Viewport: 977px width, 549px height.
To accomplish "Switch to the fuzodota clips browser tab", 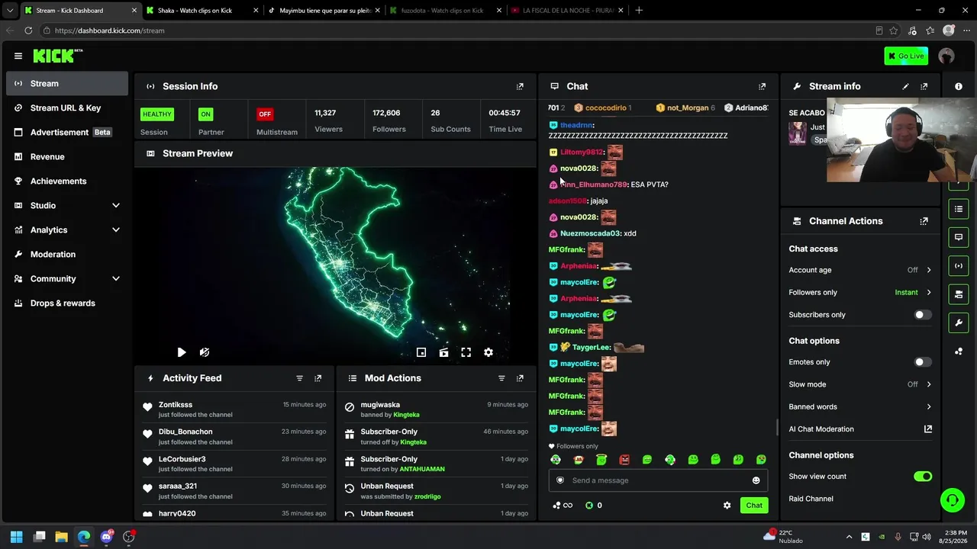I will coord(447,11).
